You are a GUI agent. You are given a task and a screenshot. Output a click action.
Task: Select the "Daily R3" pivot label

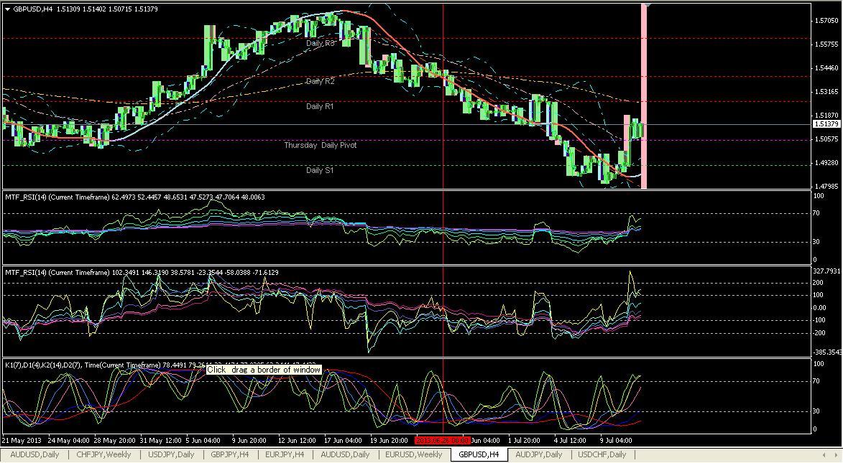[x=321, y=44]
